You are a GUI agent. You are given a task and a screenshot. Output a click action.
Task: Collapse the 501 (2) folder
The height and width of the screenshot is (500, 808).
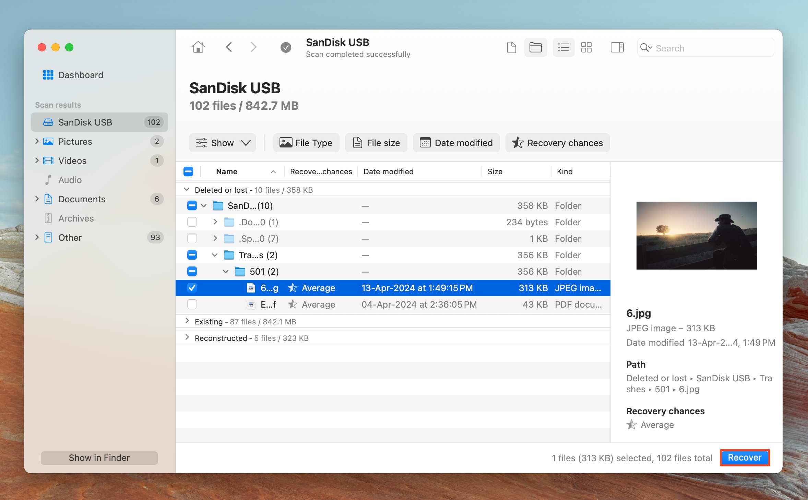coord(226,272)
